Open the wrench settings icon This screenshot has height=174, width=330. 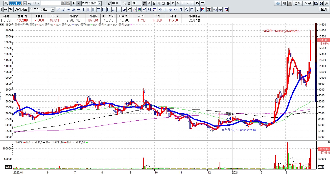point(326,3)
